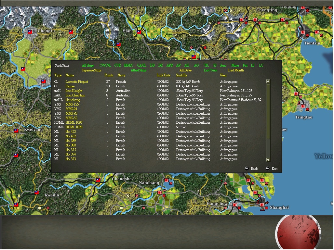
Task: Click the Sunk Ships list scrollbar thumb
Action: click(268, 112)
